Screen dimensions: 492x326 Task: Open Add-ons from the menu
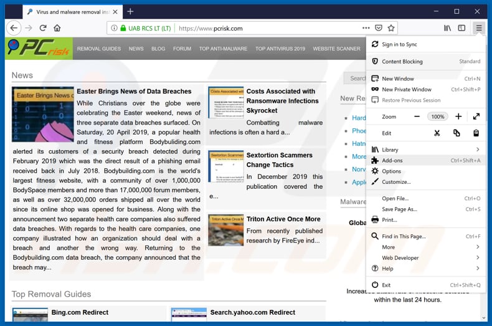click(x=392, y=160)
